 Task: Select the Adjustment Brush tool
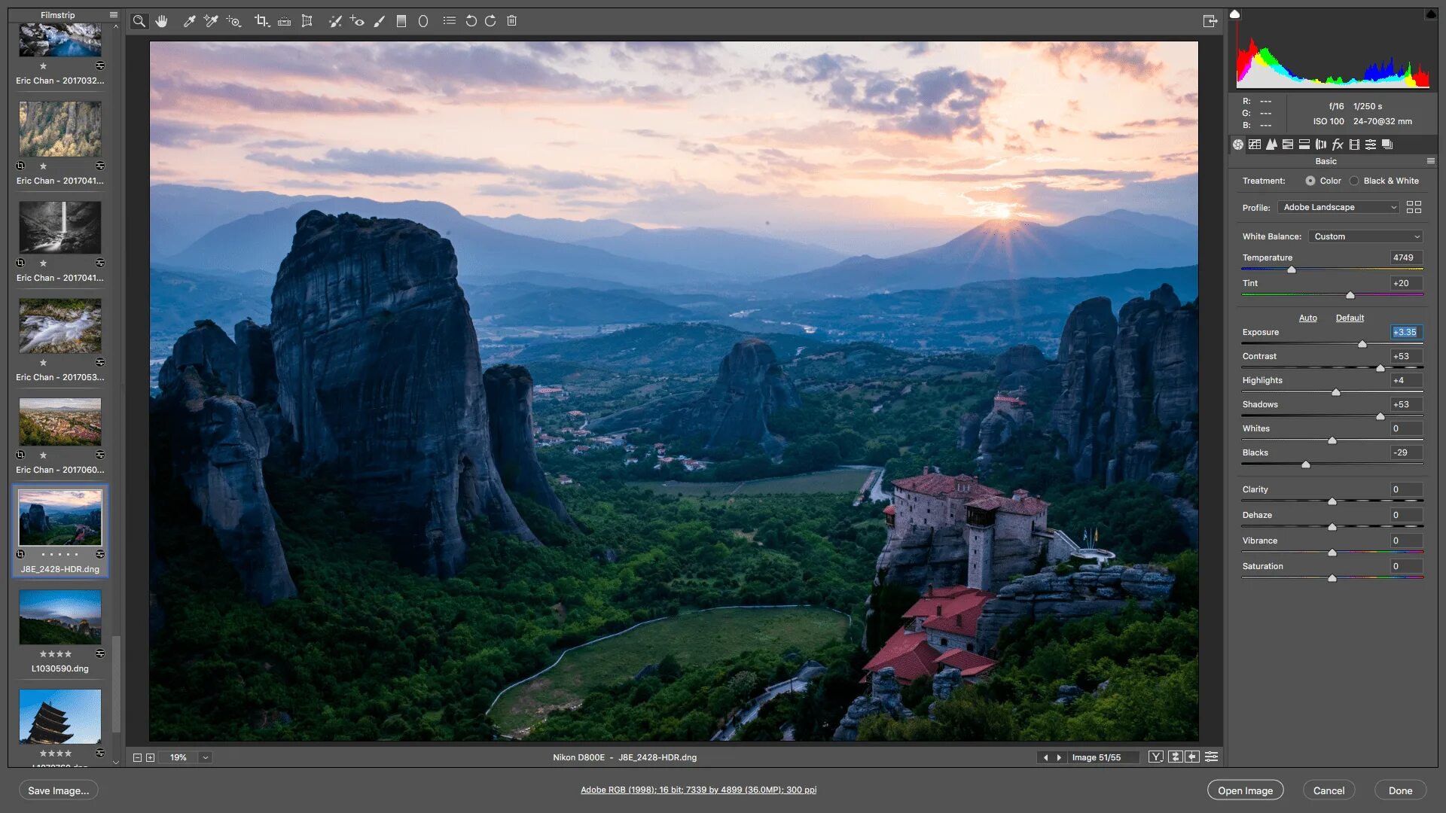380,21
